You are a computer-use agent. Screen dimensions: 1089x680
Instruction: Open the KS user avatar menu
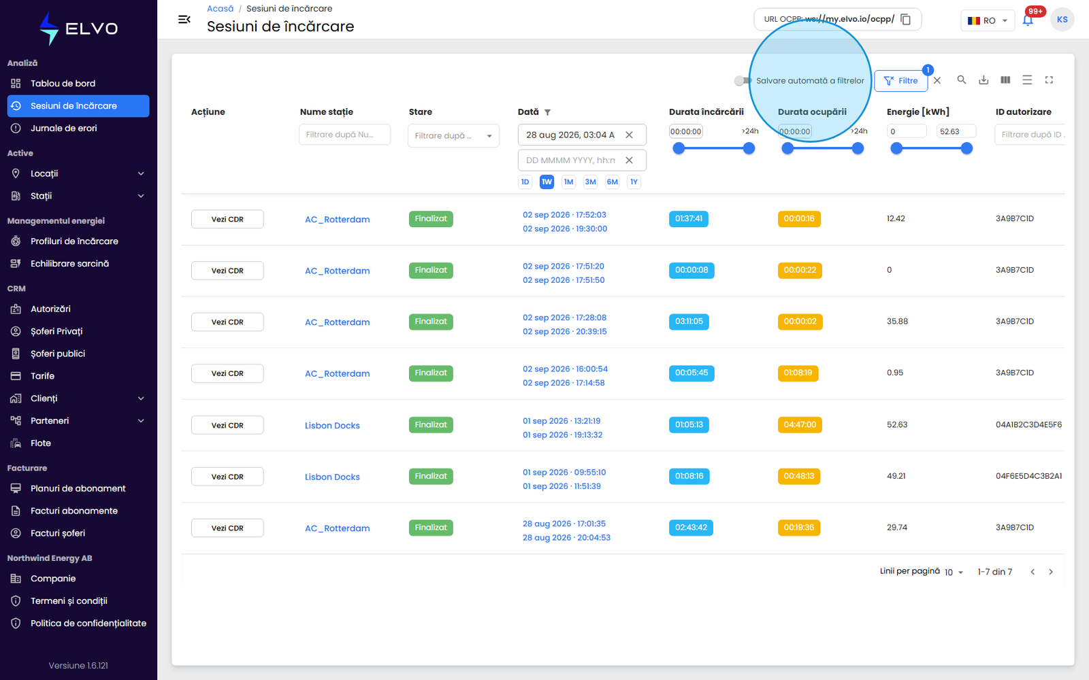pyautogui.click(x=1062, y=20)
